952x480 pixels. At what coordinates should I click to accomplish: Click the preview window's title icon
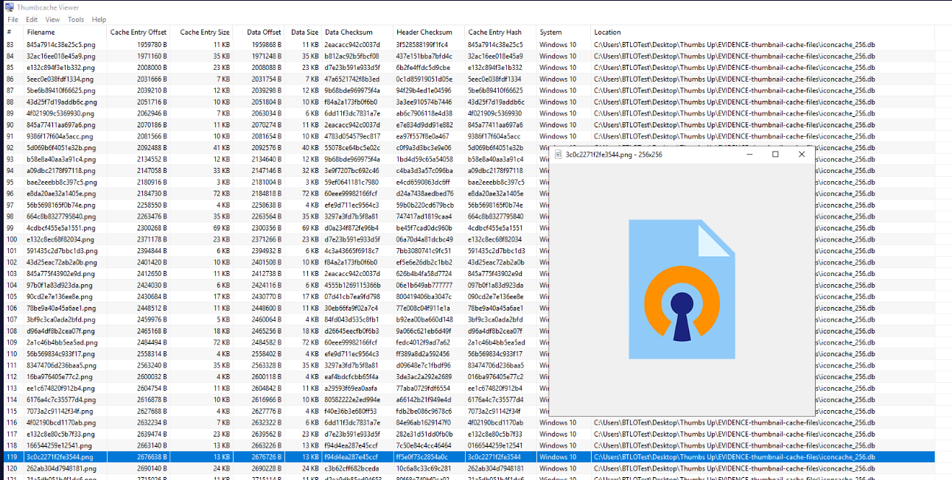click(x=558, y=155)
